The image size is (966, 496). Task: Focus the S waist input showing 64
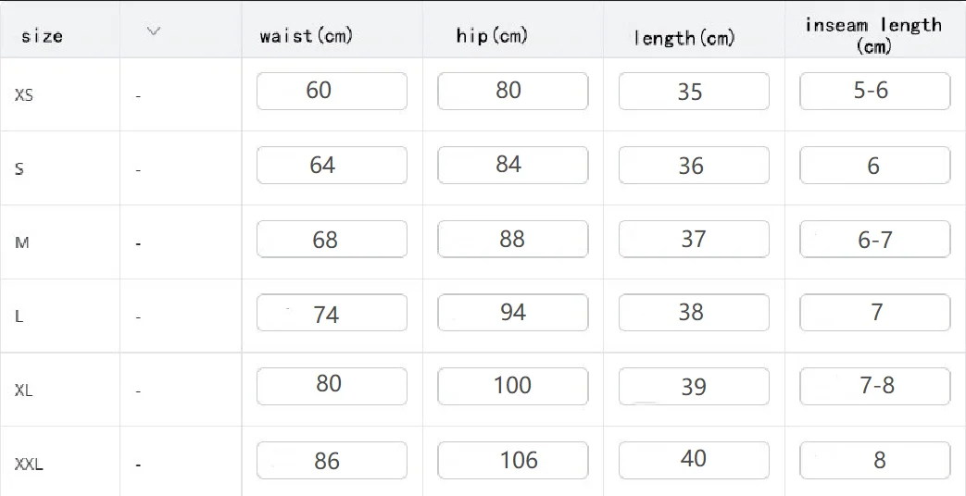(x=332, y=166)
